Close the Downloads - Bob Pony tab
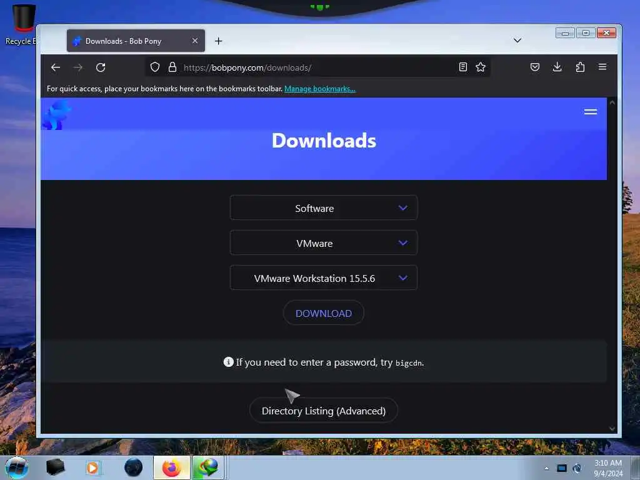Viewport: 640px width, 480px height. point(195,41)
